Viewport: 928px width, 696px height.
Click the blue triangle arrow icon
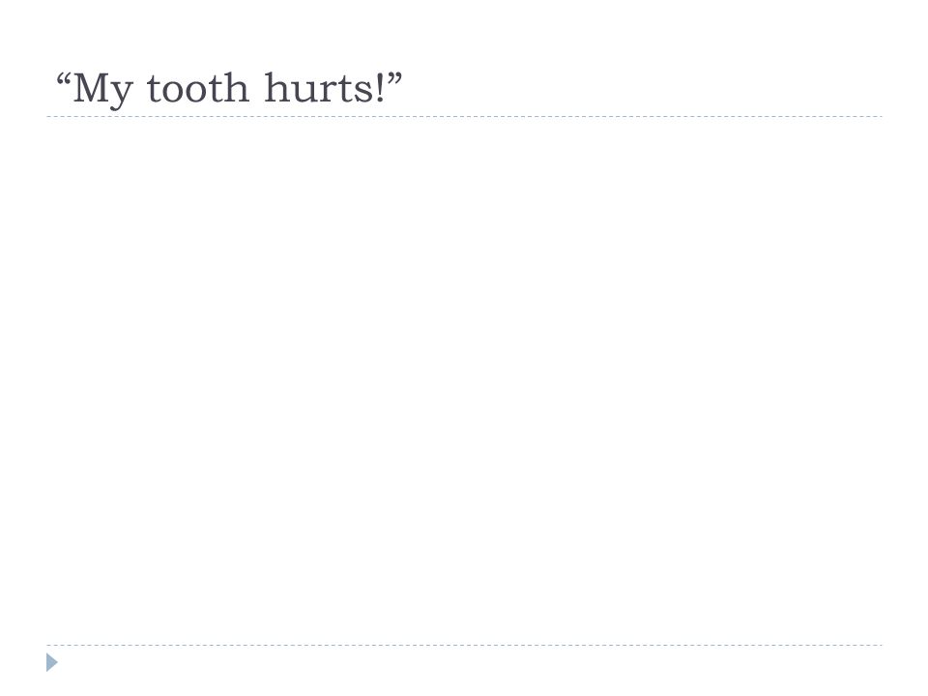(x=52, y=662)
